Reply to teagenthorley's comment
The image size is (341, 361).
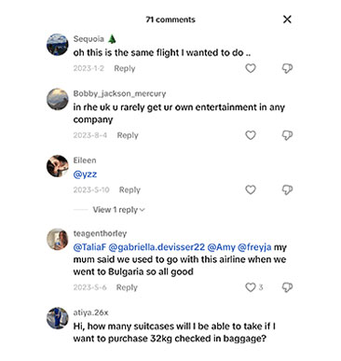pos(127,287)
